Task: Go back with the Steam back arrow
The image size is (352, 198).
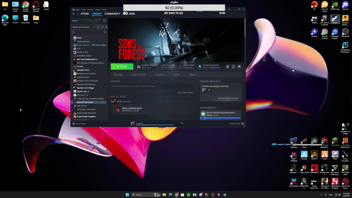Action: tap(73, 14)
